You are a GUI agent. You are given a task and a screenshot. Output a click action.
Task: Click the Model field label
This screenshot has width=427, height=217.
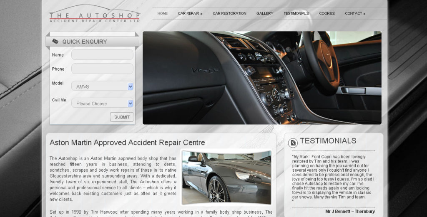[x=58, y=83]
